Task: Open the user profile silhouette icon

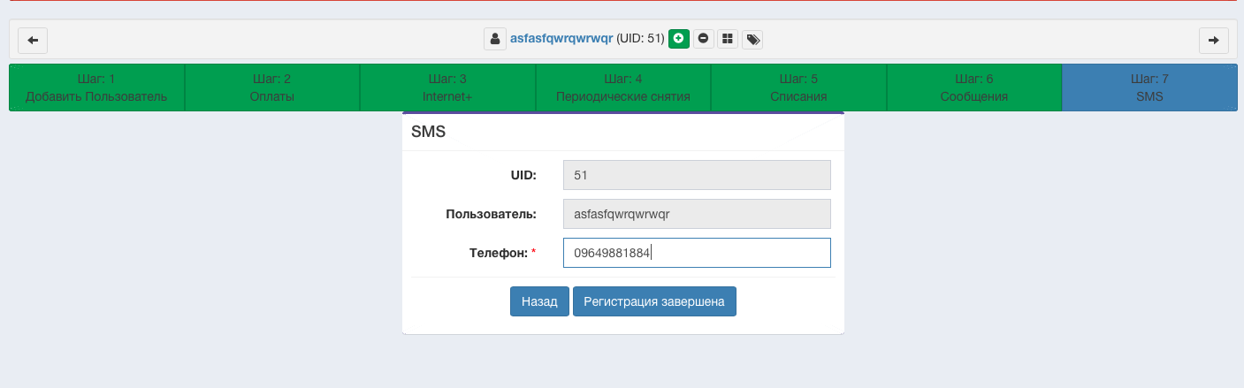Action: pos(495,39)
